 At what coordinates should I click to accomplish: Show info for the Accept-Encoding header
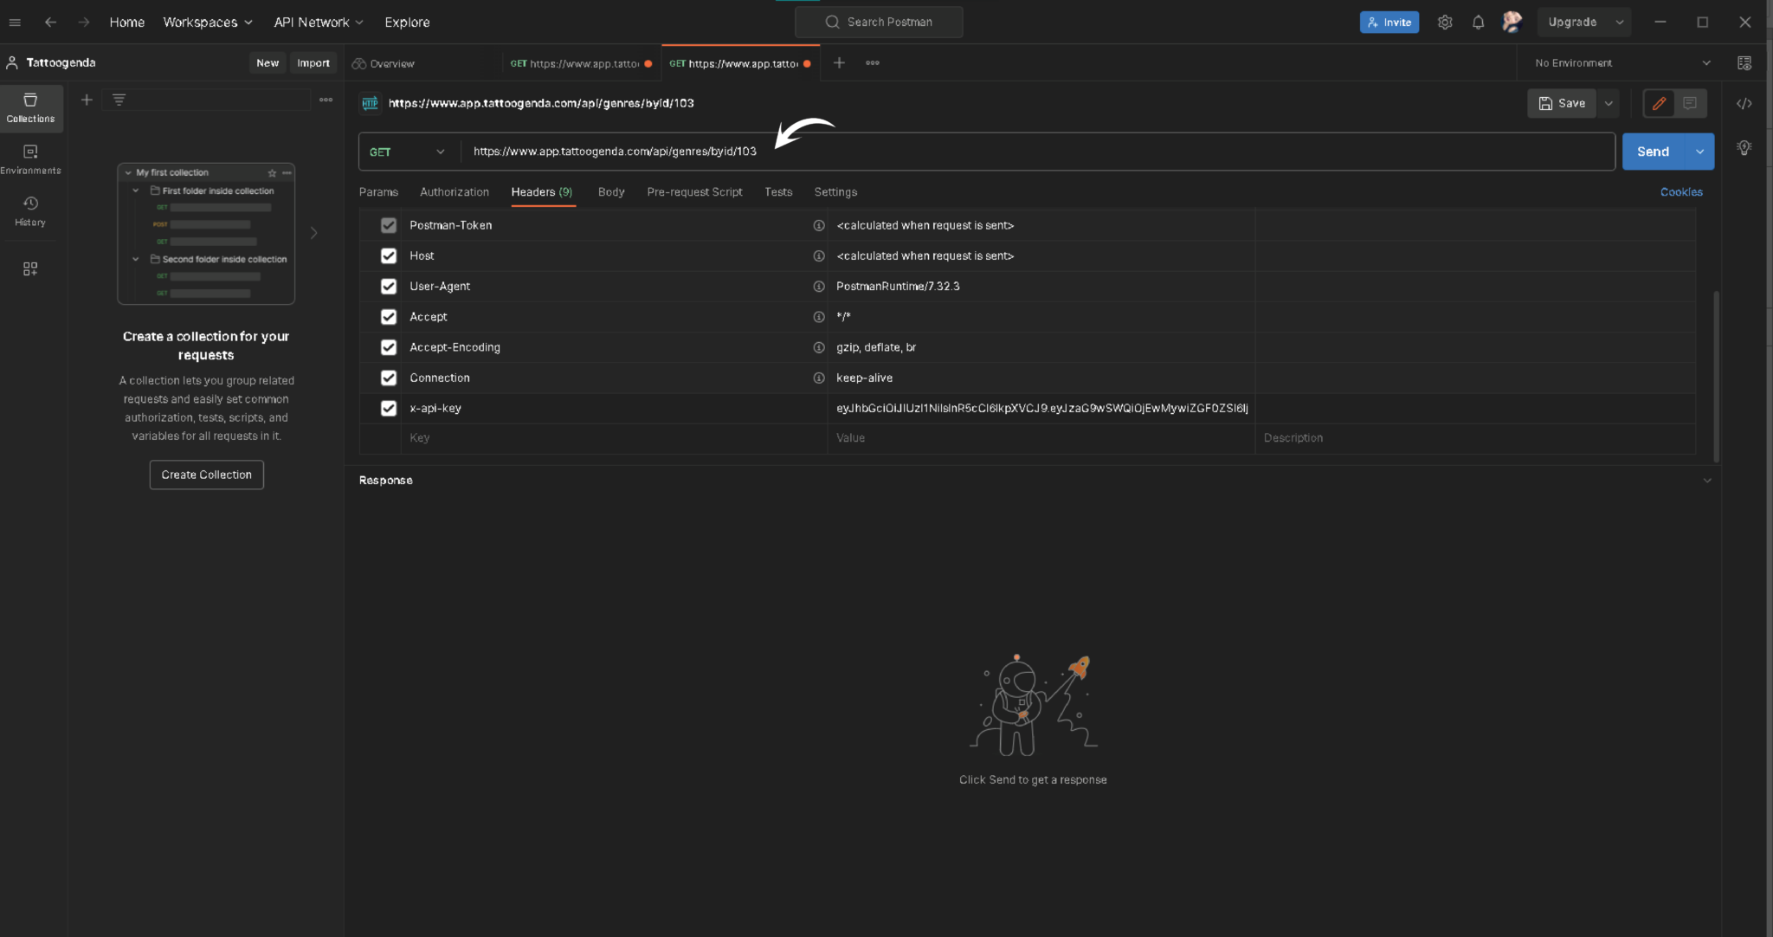(818, 347)
